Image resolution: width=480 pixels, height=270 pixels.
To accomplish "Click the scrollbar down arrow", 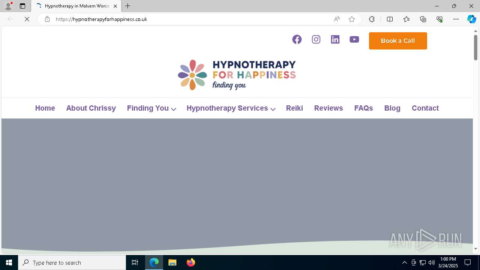I will (475, 249).
